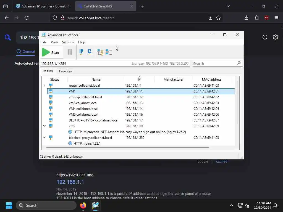Image resolution: width=283 pixels, height=212 pixels.
Task: Click computer icon of vm9 row
Action: (x=51, y=126)
